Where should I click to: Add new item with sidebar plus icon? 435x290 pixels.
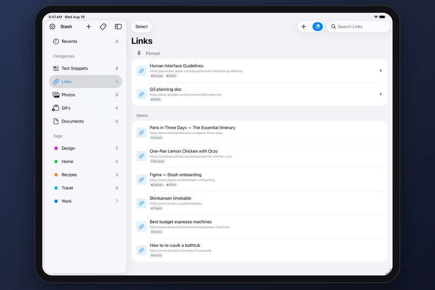(89, 26)
